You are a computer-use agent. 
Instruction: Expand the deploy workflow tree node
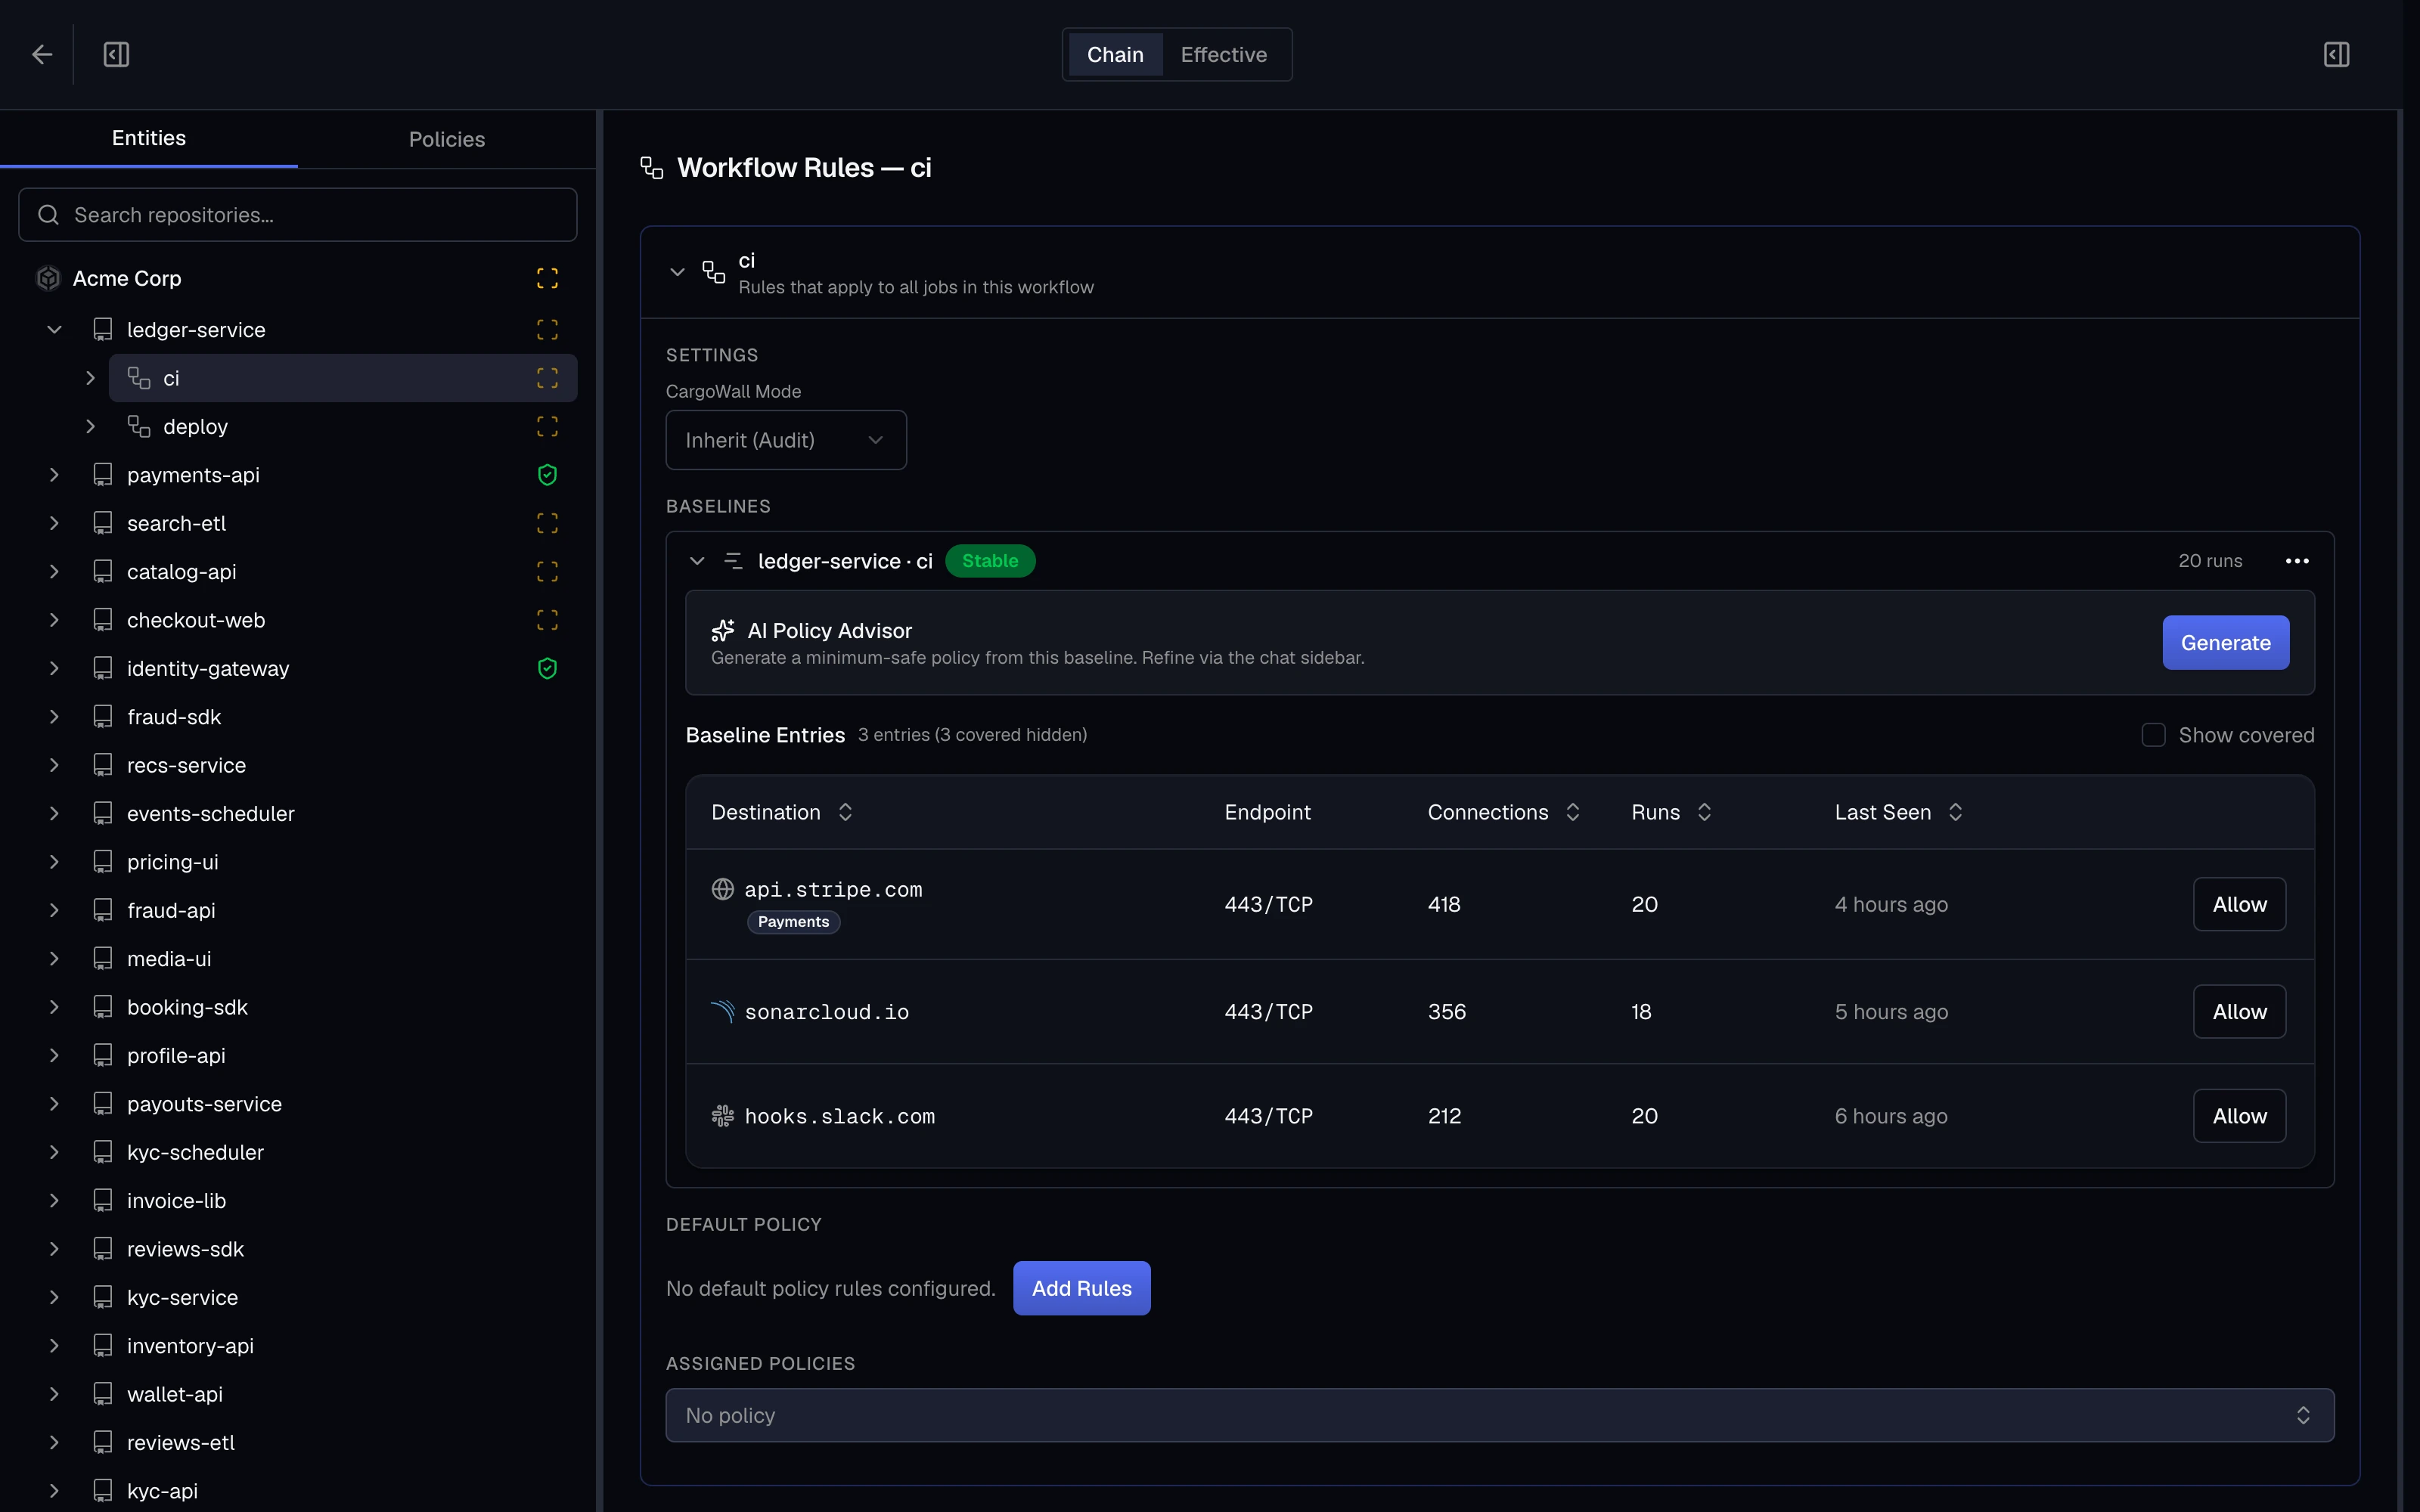pos(90,426)
